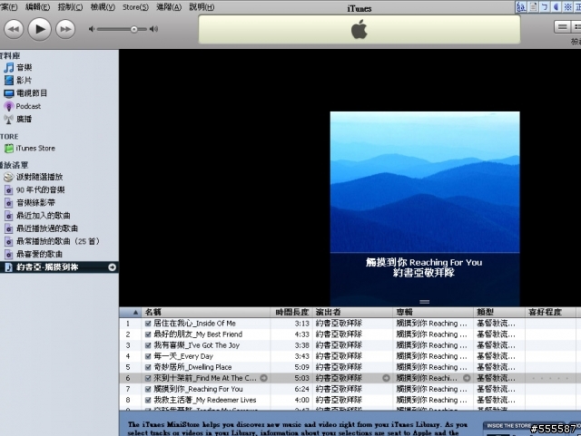Click store arrow beside 來到十架前 song name
The width and height of the screenshot is (581, 436).
tap(263, 378)
